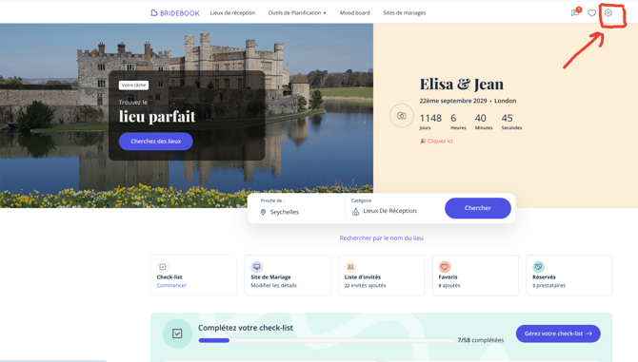The image size is (638, 362).
Task: Open the Liste d'invités card
Action: pos(381,276)
